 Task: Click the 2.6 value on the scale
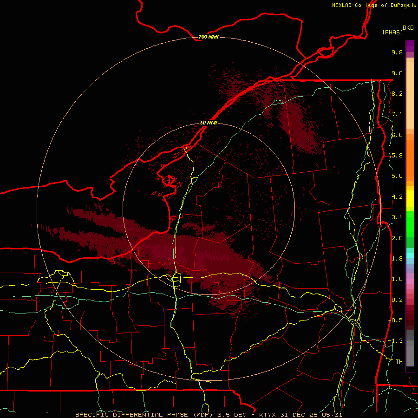point(397,238)
